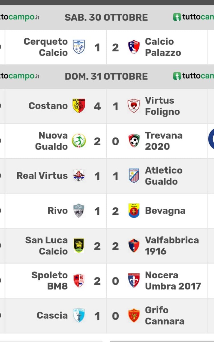This screenshot has width=214, height=342.
Task: Open the tuttocampo logo beside DOM. 31 OTTOBRE
Action: pyautogui.click(x=194, y=76)
